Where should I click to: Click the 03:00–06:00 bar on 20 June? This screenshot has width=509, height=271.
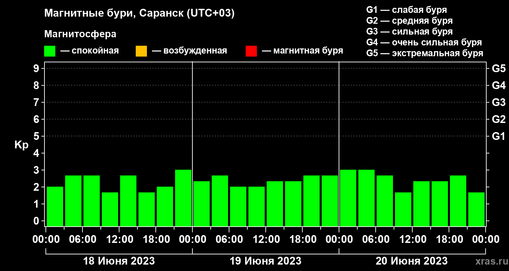pos(366,198)
